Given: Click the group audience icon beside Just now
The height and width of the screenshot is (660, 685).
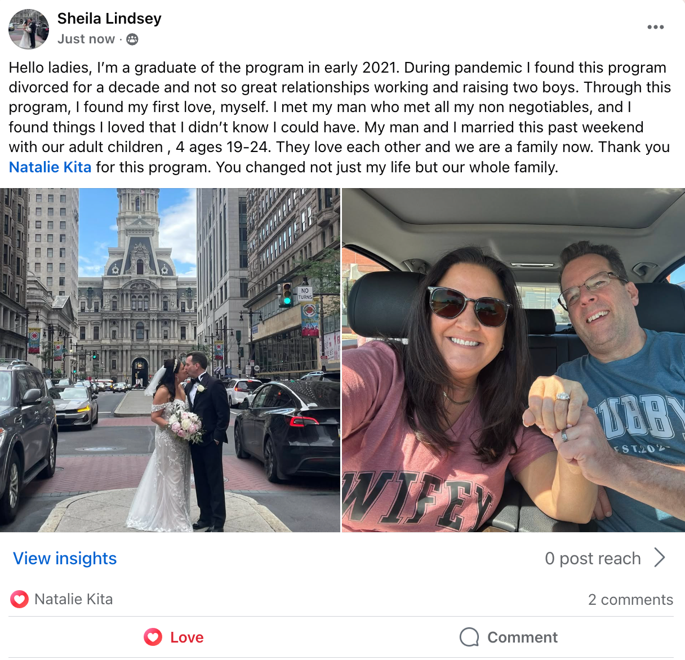Looking at the screenshot, I should [132, 39].
